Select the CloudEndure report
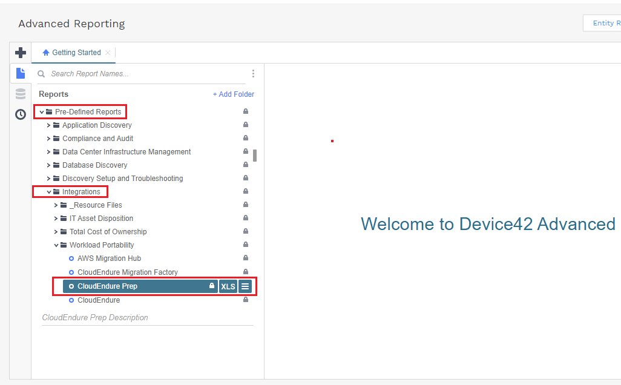Screen dimensions: 621x385 [99, 300]
